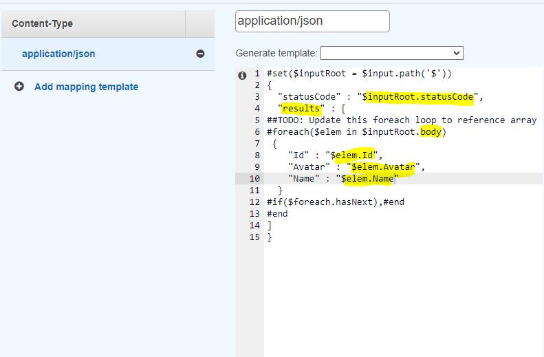Click the opening brace on line 2
This screenshot has height=357, width=544.
270,85
